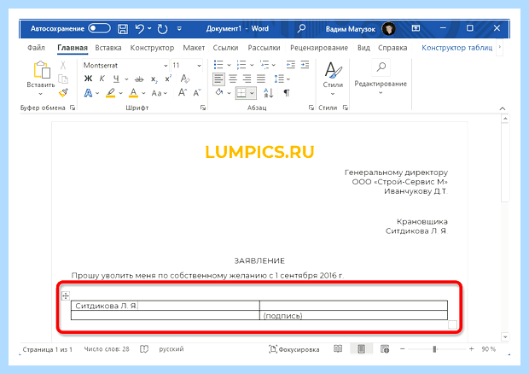Click the table move handle

[x=66, y=296]
